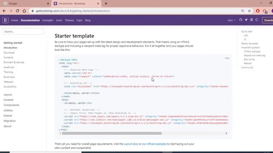Open JavaScript in sidebar

click(9, 67)
